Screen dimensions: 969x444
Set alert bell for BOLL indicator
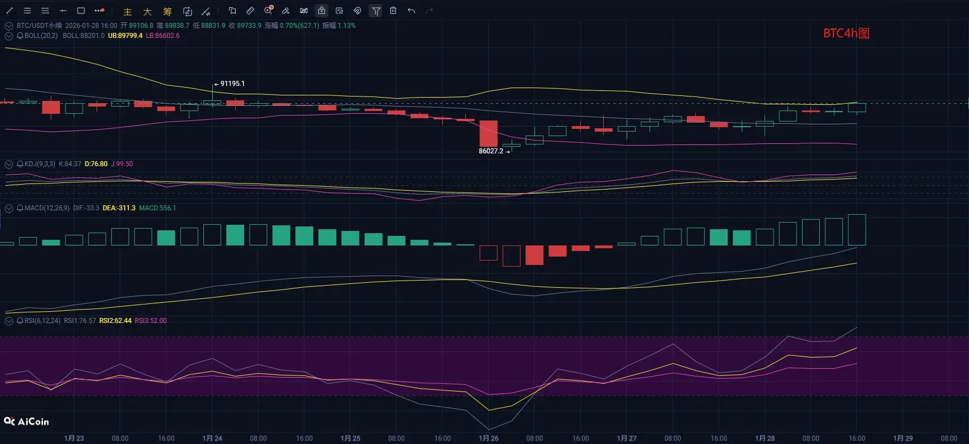click(20, 36)
